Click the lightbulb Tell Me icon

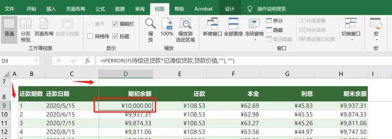click(250, 9)
